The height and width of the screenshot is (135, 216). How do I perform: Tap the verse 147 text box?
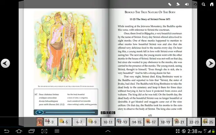point(66,99)
